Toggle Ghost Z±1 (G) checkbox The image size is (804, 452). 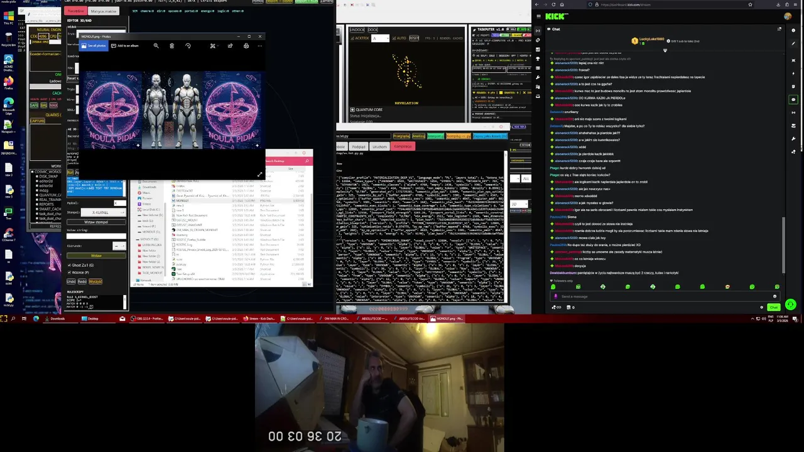click(69, 266)
